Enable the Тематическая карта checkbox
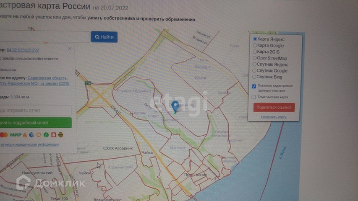The image size is (358, 201). 253,97
